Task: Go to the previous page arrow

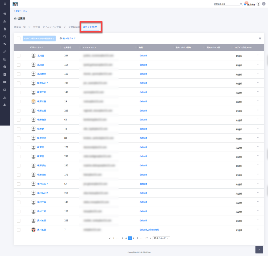Action: [110, 238]
